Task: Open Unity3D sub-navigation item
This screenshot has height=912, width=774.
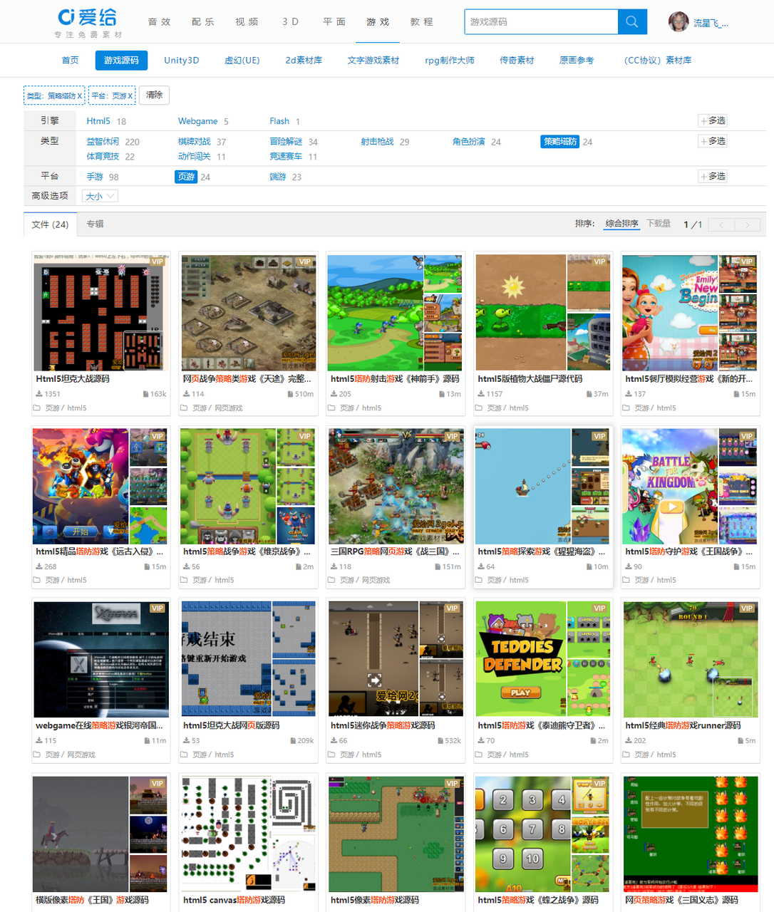Action: [x=182, y=61]
